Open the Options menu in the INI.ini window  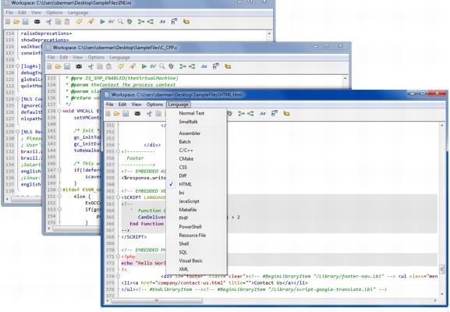[55, 12]
